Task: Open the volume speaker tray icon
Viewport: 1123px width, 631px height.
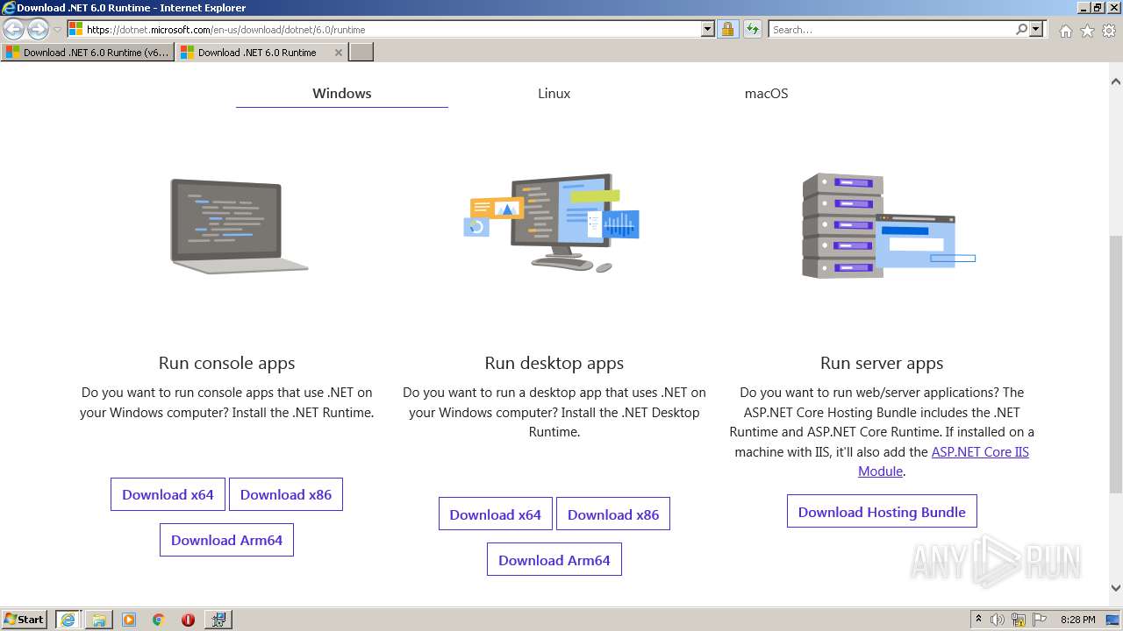Action: point(998,620)
